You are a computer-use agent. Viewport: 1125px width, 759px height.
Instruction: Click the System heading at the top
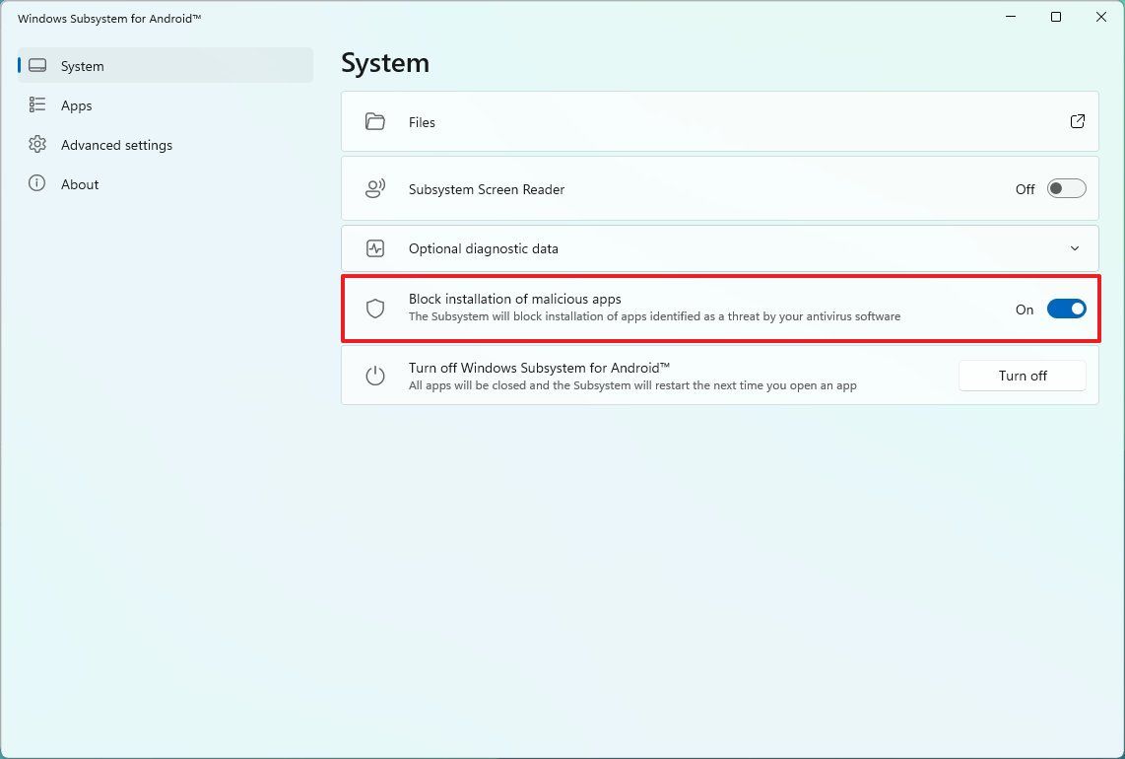[385, 62]
